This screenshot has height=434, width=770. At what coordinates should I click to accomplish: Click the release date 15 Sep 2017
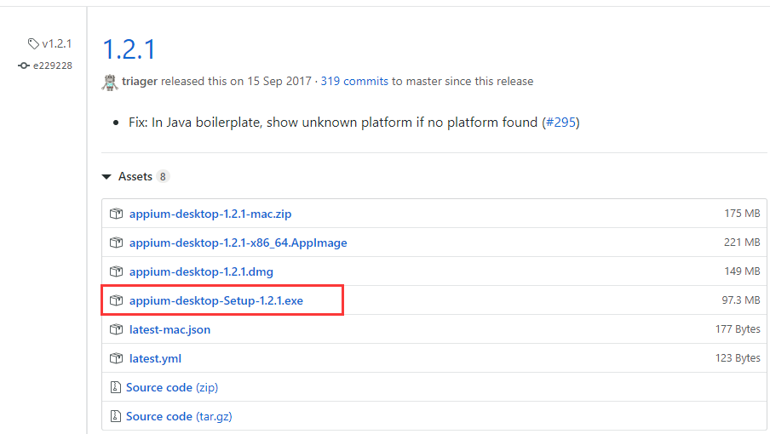coord(279,81)
